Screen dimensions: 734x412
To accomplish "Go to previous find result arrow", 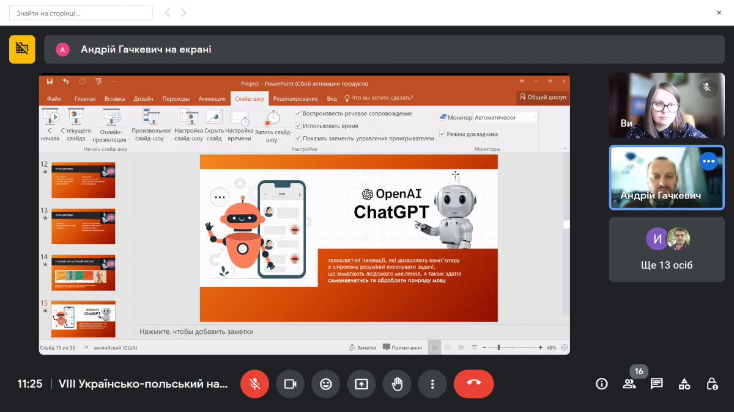I will click(168, 13).
